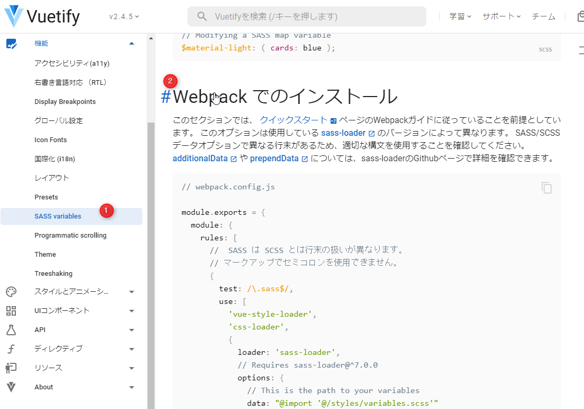Expand the UIコンポーネント group
The height and width of the screenshot is (409, 584).
(x=132, y=311)
